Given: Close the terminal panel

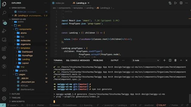Looking at the screenshot, I should [187, 60].
